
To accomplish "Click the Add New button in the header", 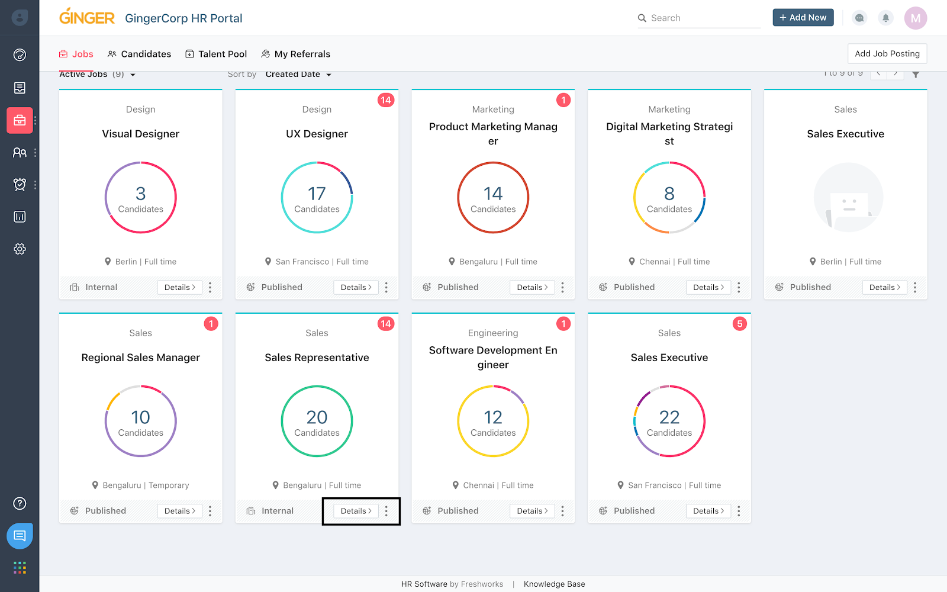I will 803,17.
